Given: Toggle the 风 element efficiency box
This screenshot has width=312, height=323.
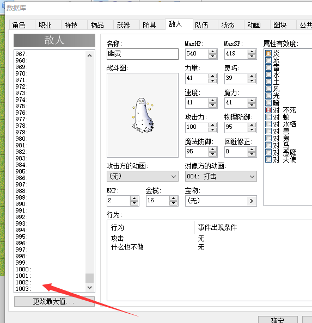Looking at the screenshot, I should pyautogui.click(x=268, y=89).
